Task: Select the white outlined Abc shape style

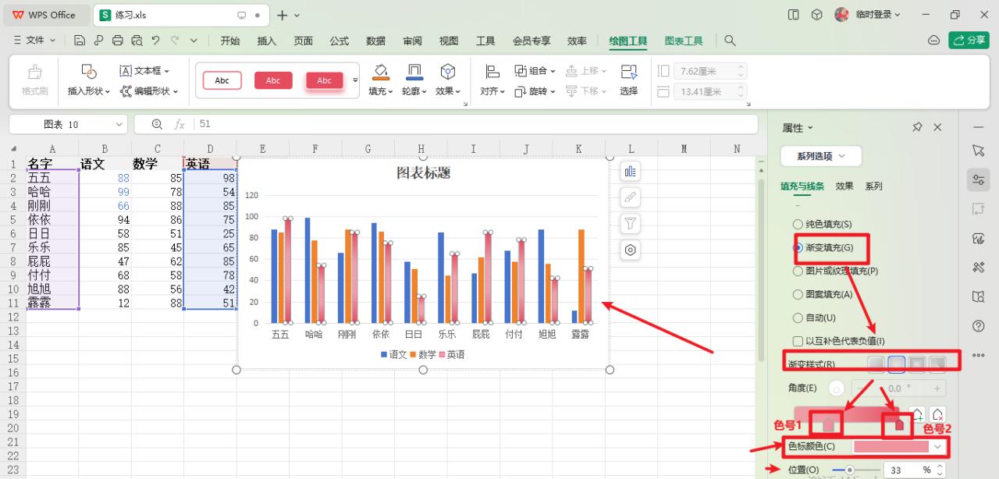Action: point(222,80)
